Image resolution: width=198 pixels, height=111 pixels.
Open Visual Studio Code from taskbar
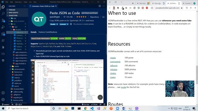tap(92, 108)
